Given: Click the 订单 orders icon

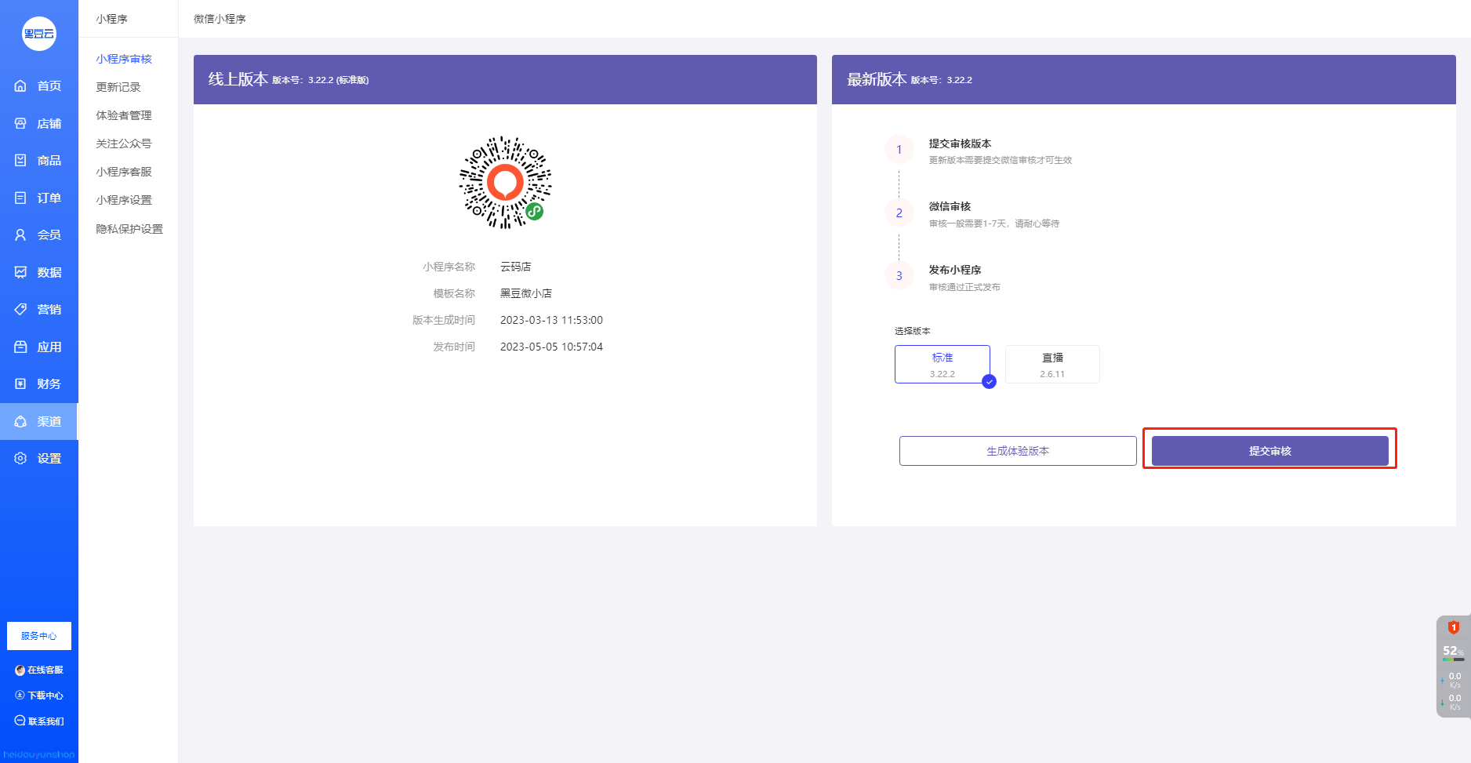Looking at the screenshot, I should pyautogui.click(x=20, y=198).
